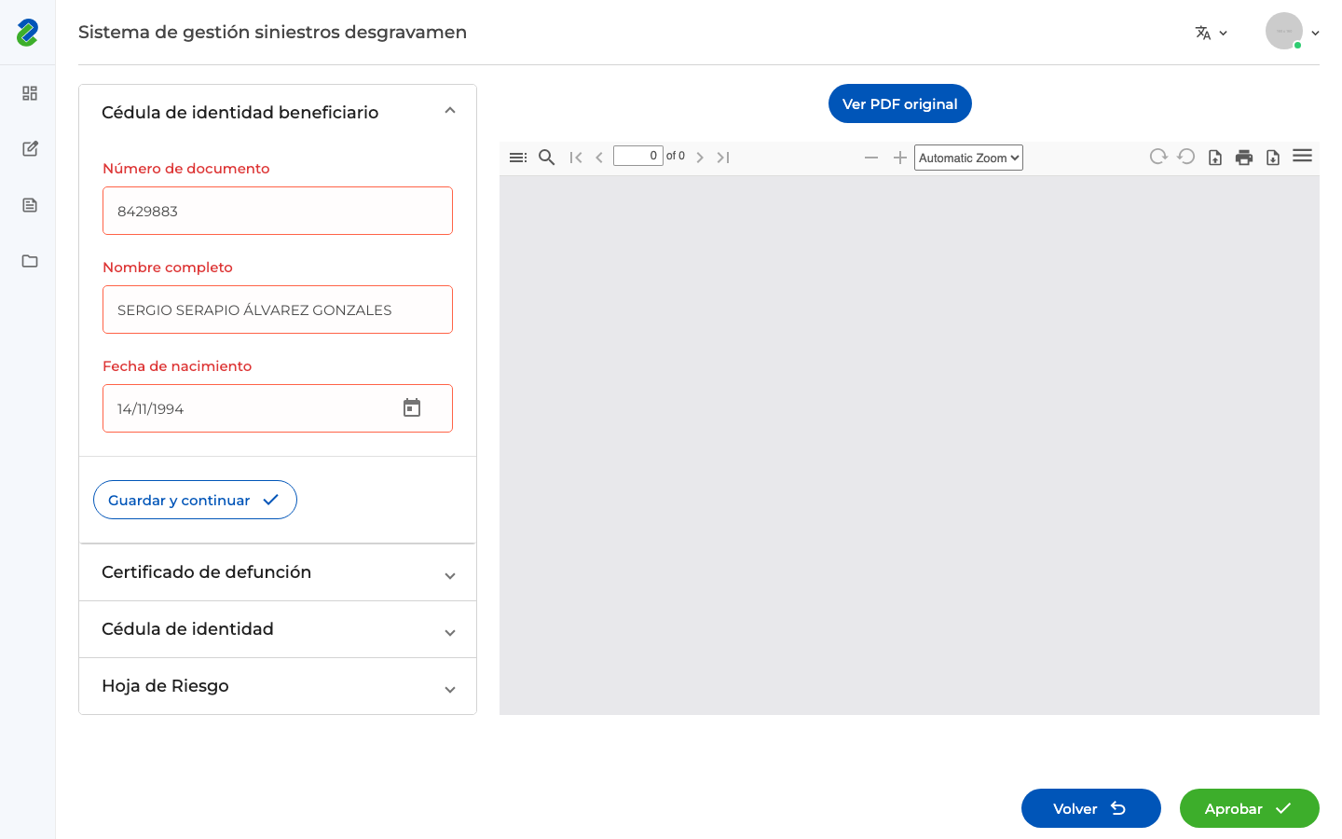Open the document list icon in sidebar
Viewport: 1342px width, 839px height.
click(30, 205)
